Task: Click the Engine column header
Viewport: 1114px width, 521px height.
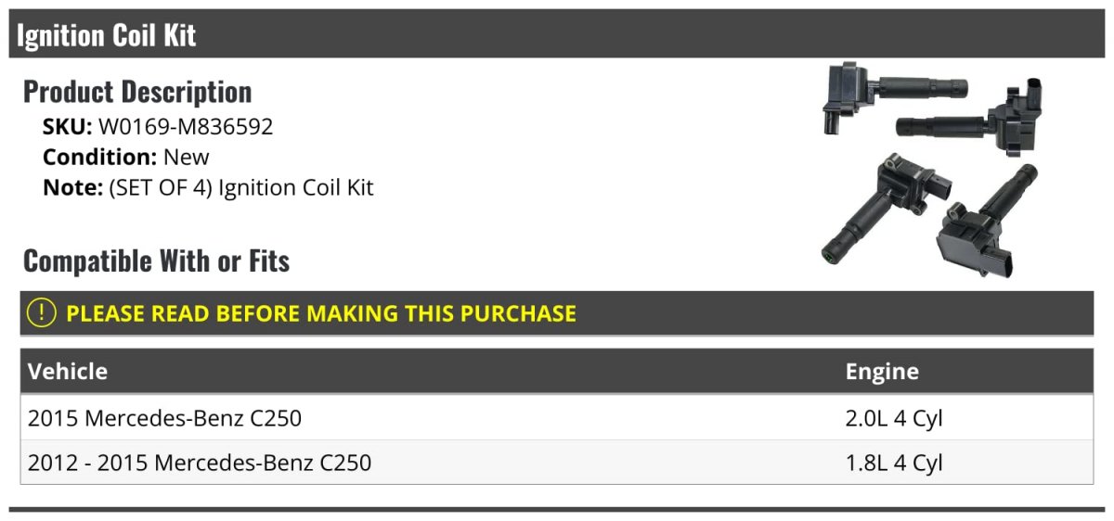Action: (x=882, y=372)
